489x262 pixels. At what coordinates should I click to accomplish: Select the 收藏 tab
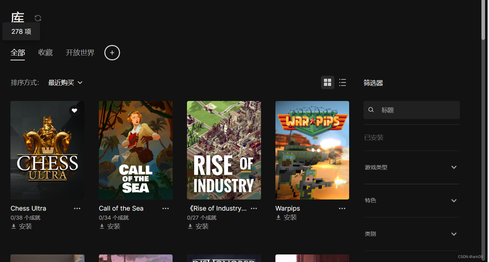[46, 53]
